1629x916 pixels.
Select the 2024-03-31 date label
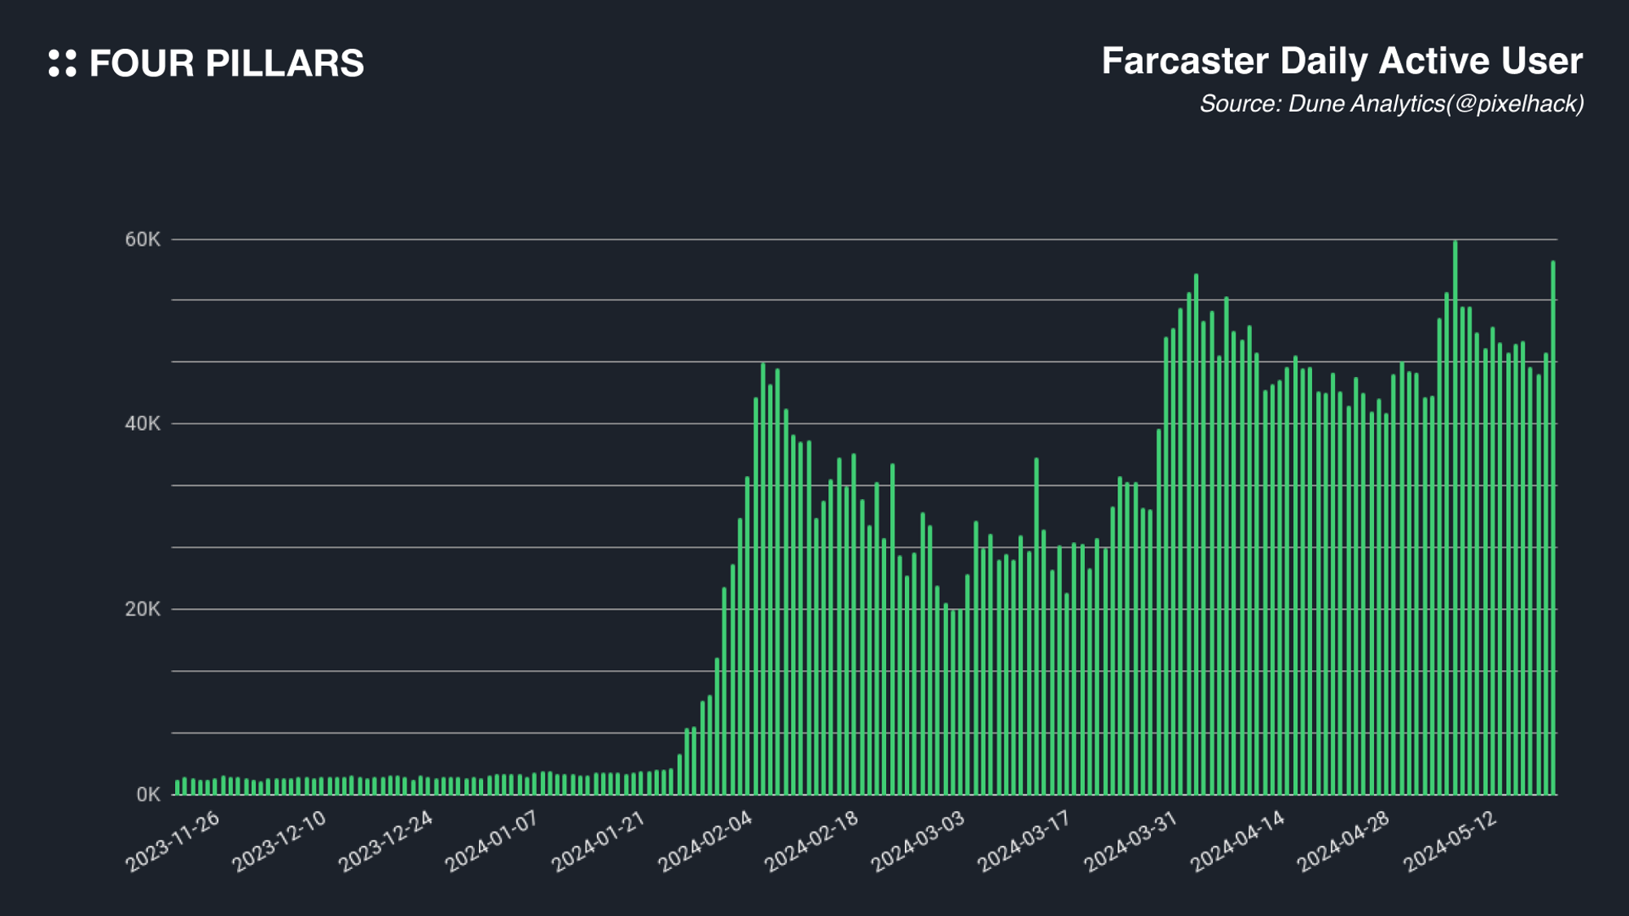pyautogui.click(x=1131, y=842)
